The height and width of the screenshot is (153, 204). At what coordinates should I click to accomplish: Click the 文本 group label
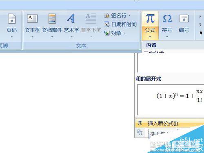click(81, 46)
